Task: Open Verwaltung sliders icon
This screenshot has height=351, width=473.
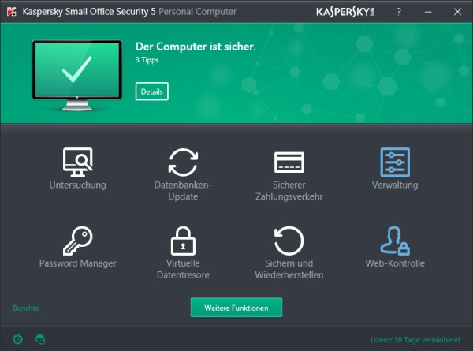Action: pyautogui.click(x=395, y=162)
